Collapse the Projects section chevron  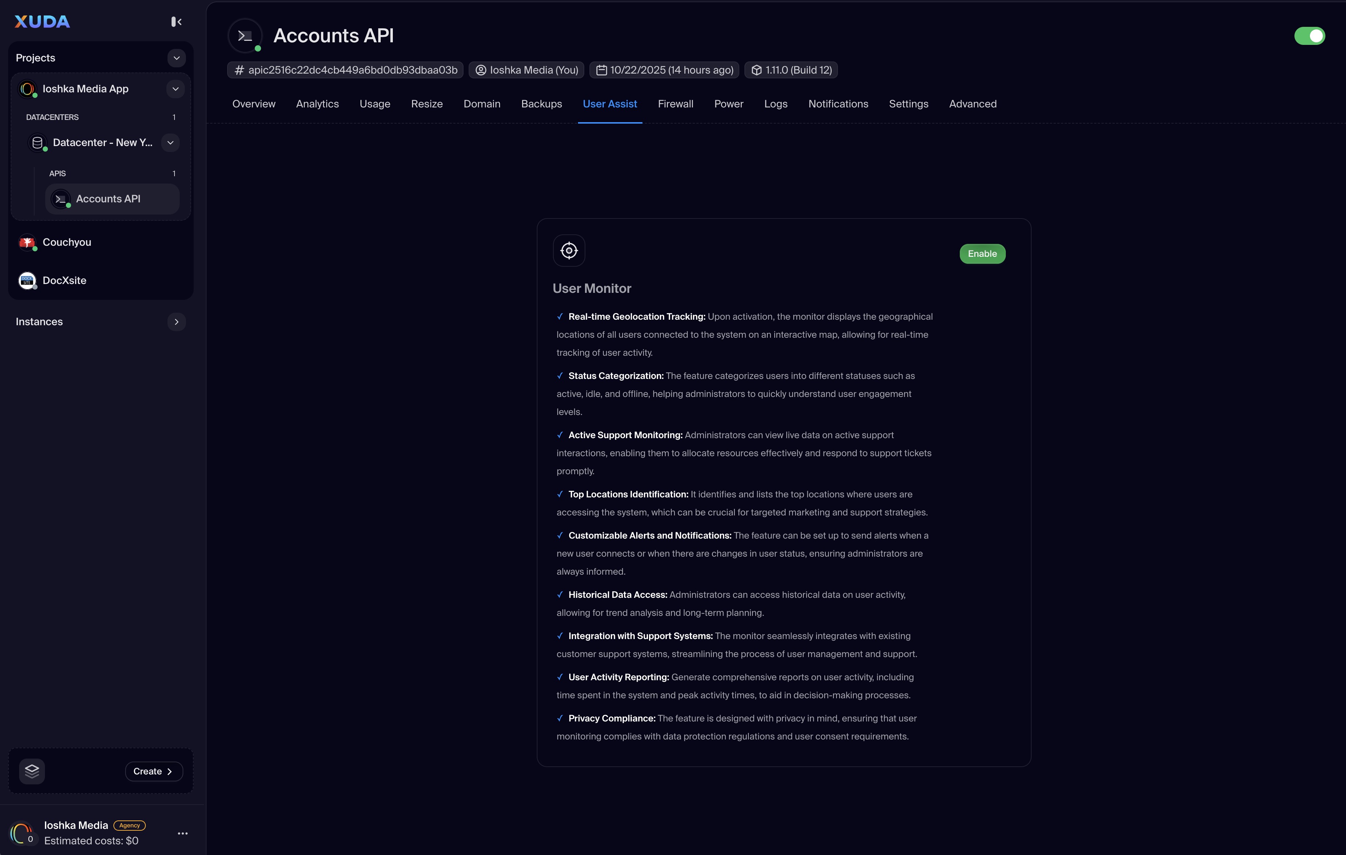coord(177,58)
